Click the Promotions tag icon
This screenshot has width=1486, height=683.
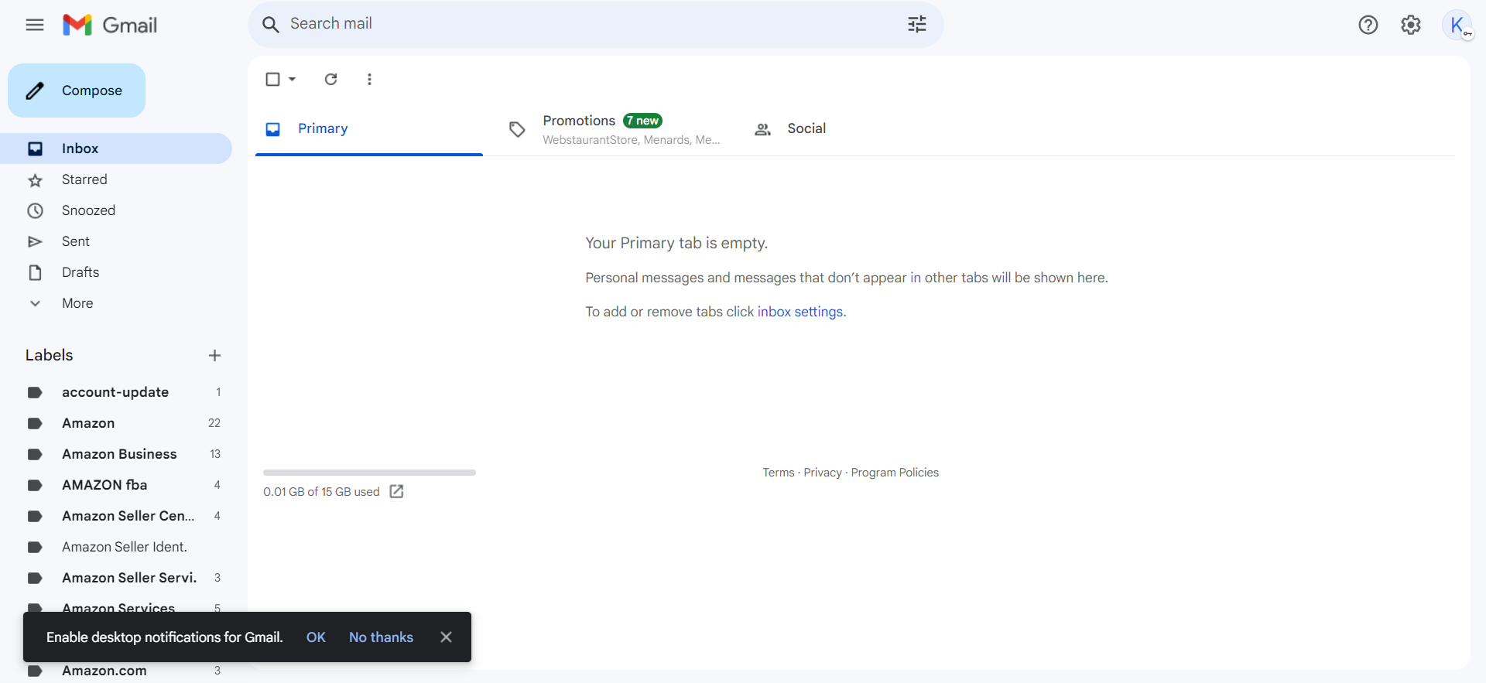pos(517,129)
